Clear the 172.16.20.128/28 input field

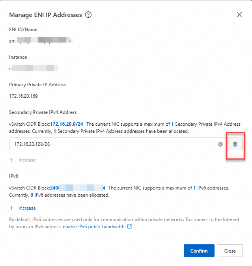tap(220, 144)
